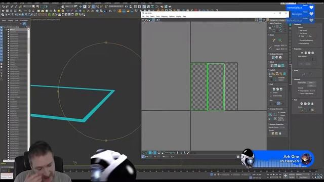Screen dimensions: 324x182
Task: Click the second Reshape Elements relax icon
Action: (x=277, y=57)
